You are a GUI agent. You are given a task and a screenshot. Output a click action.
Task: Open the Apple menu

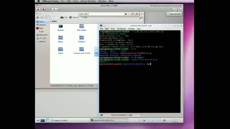tap(38, 1)
